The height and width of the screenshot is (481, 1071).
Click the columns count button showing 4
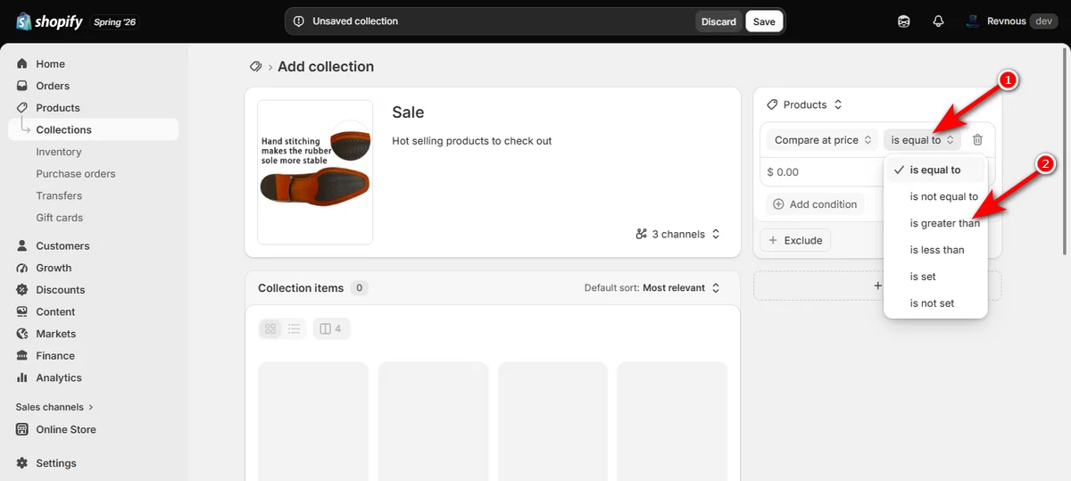[331, 328]
